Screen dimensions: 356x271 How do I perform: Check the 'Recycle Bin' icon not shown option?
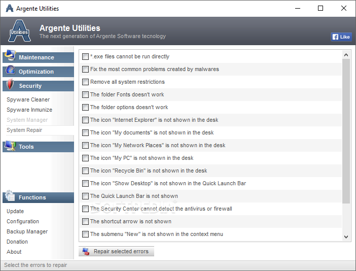click(85, 171)
